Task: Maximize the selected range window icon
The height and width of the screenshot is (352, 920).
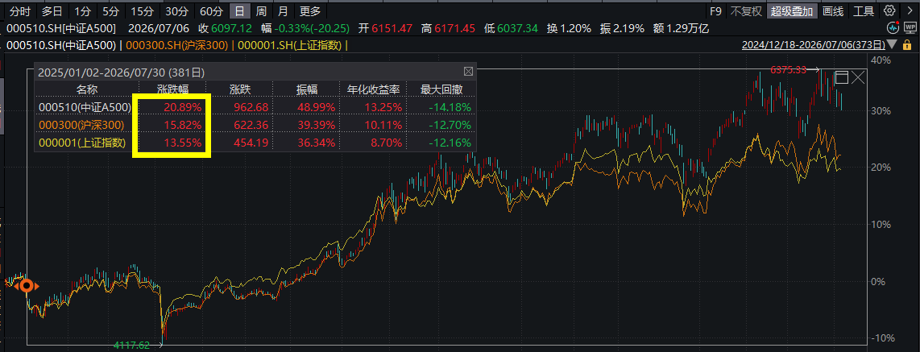Action: pos(842,77)
